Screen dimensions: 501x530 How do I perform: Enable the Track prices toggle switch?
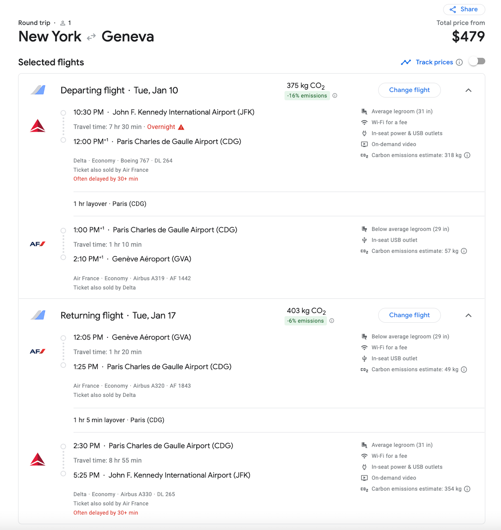coord(477,62)
